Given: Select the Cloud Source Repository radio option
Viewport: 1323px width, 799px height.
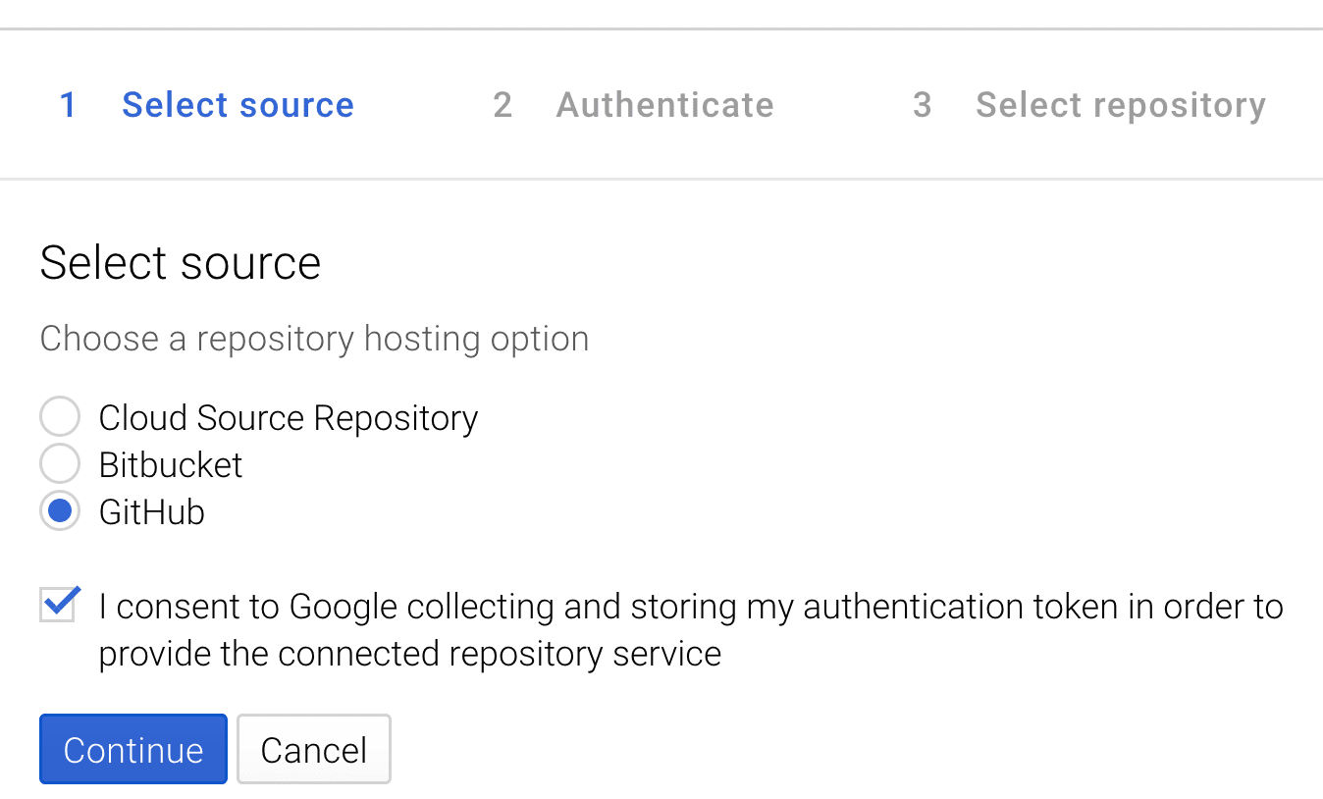Looking at the screenshot, I should pyautogui.click(x=60, y=417).
